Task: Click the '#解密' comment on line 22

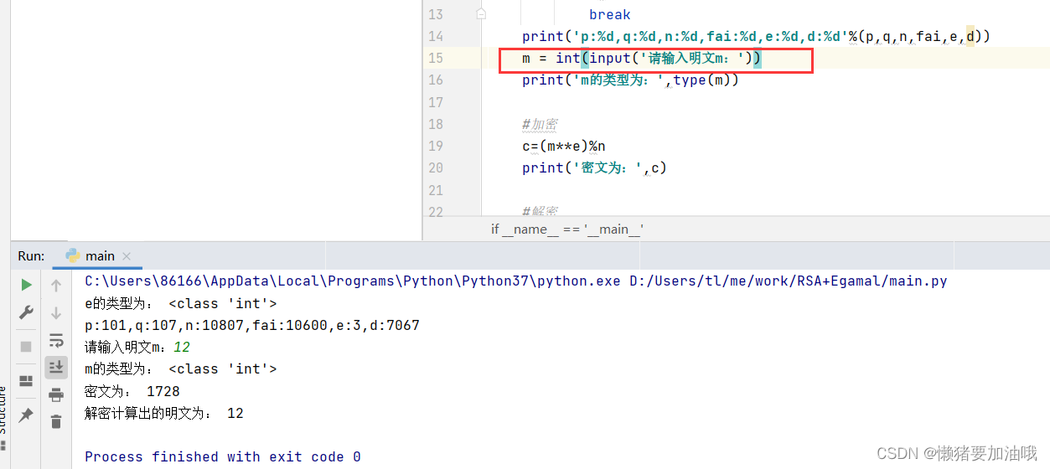Action: pos(540,211)
